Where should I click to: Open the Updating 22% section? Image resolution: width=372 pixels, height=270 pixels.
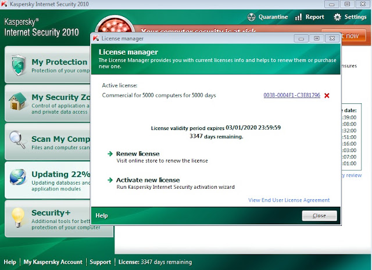(48, 180)
